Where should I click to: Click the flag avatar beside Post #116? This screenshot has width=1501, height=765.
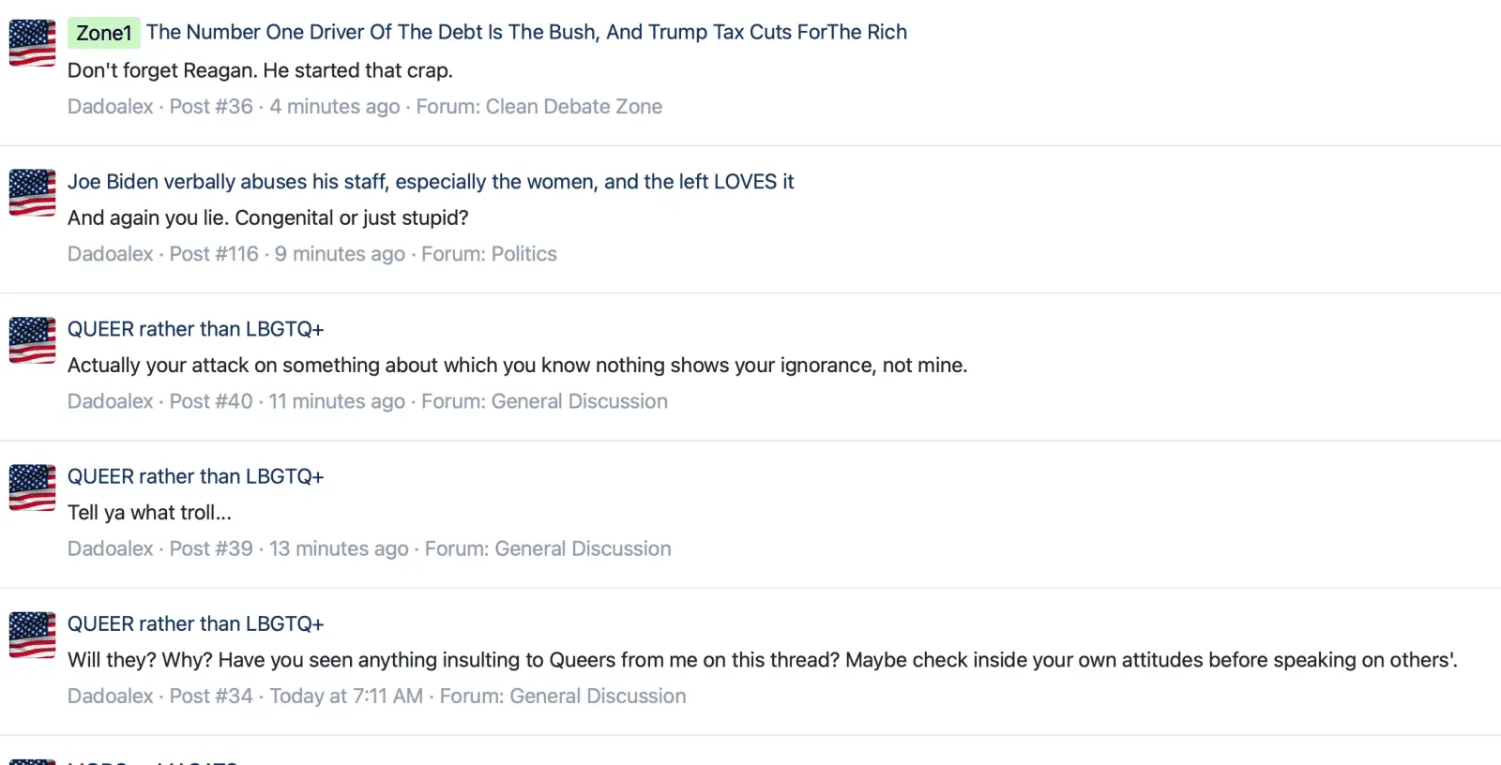(32, 192)
